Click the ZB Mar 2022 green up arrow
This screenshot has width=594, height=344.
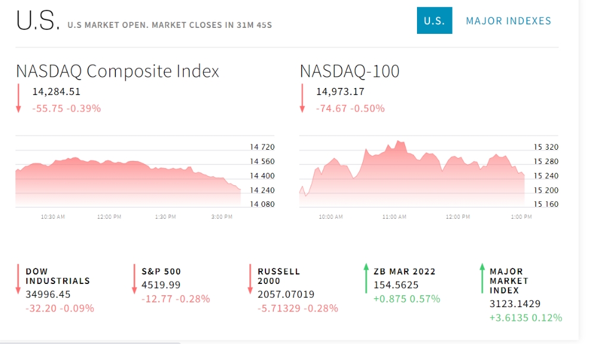[x=366, y=279]
